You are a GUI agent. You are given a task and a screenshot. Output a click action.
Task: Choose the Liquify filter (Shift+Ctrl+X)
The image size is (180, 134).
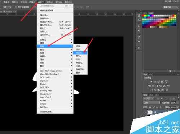[55, 28]
